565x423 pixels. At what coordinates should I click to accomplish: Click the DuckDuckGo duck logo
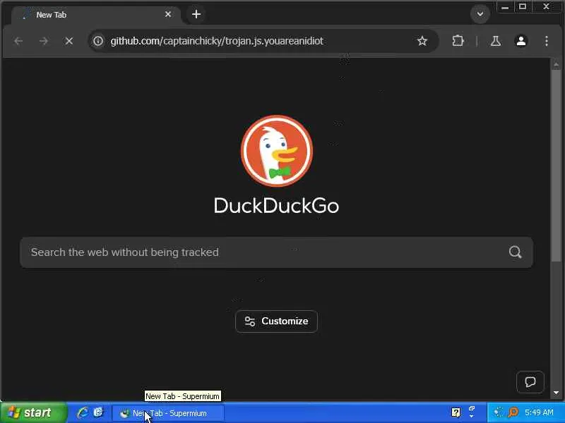tap(277, 151)
